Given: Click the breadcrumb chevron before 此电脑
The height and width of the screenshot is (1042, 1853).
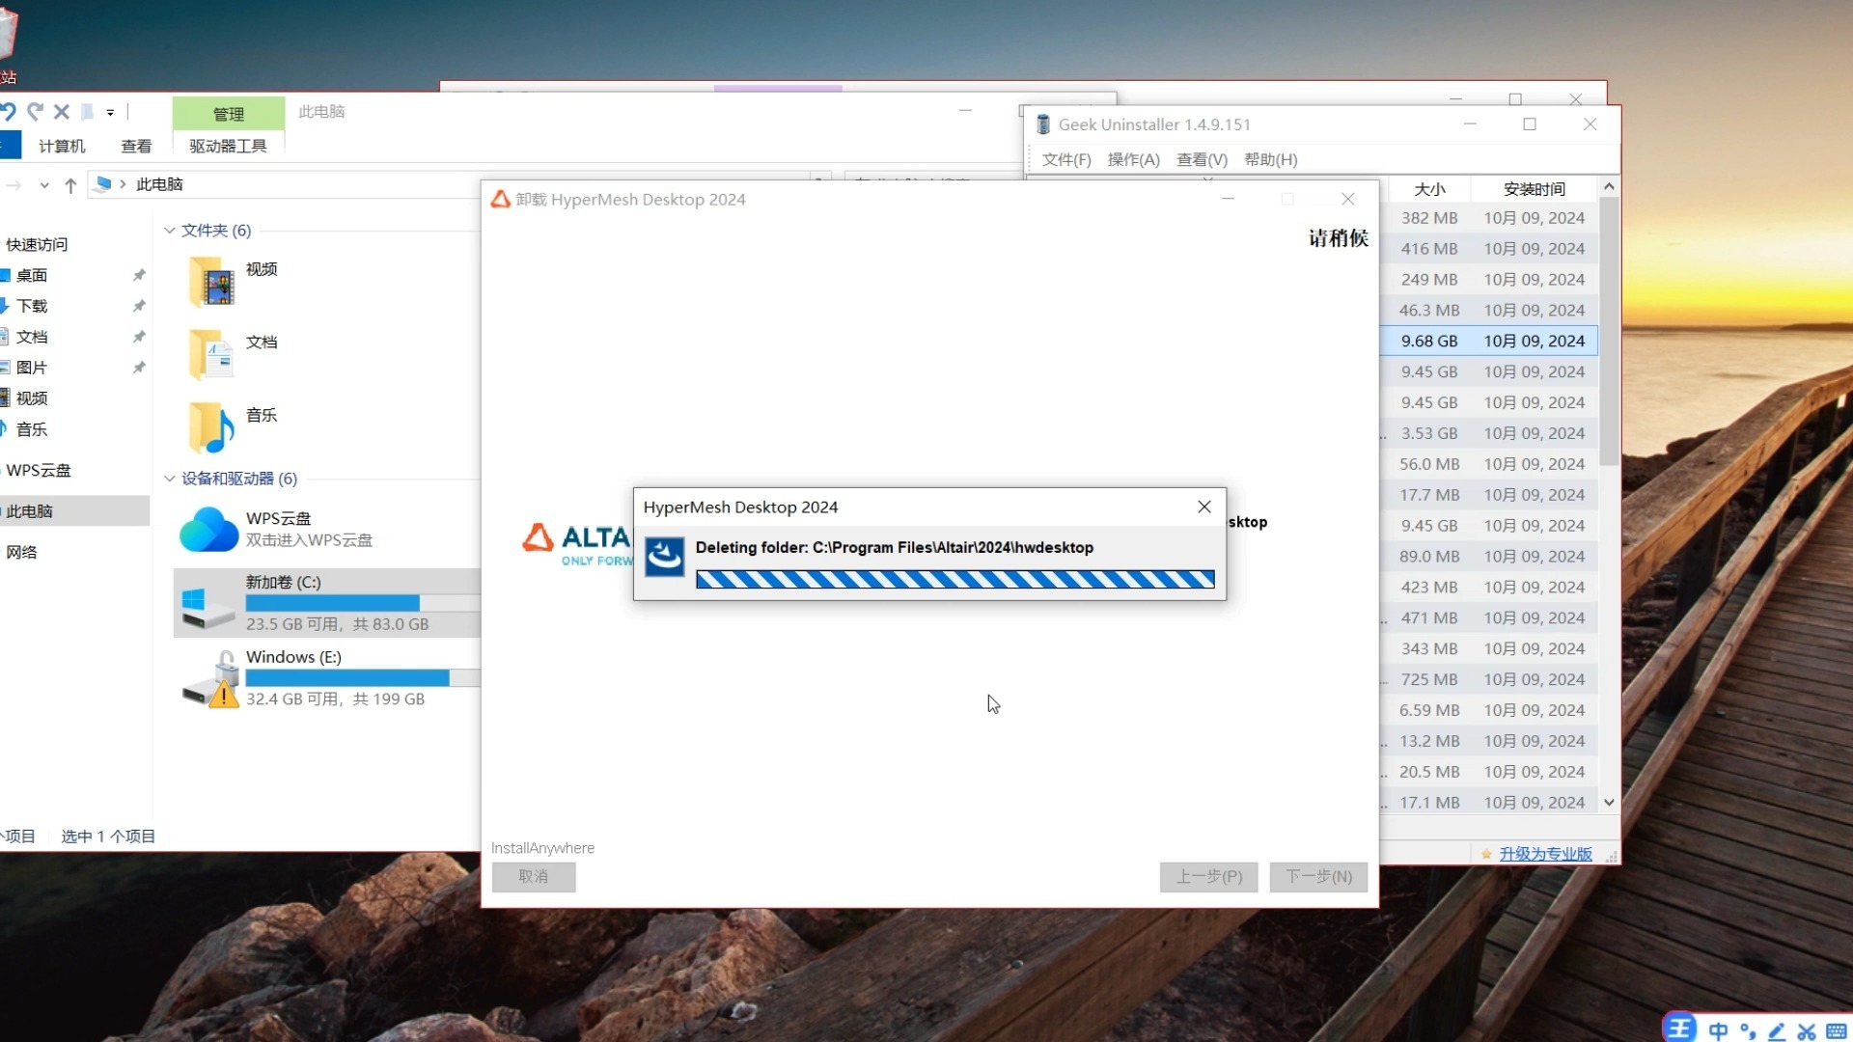Looking at the screenshot, I should (124, 184).
